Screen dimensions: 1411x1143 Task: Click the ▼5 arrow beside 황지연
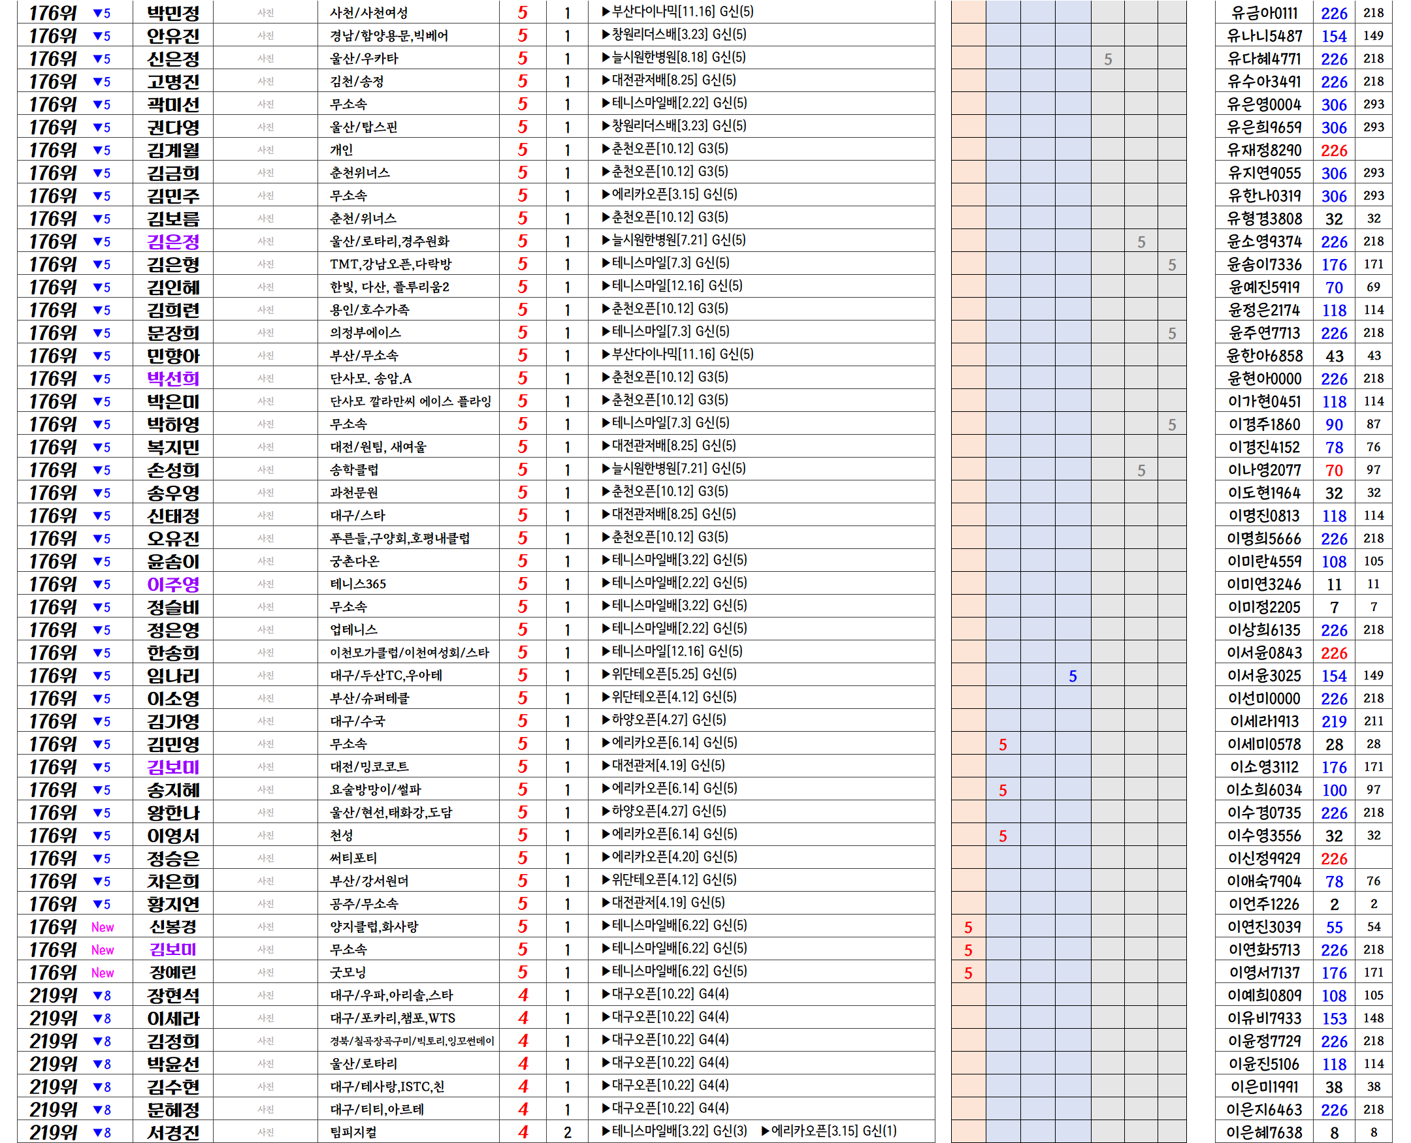pos(101,904)
